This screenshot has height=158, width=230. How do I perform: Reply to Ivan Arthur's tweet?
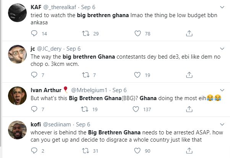click(34, 109)
